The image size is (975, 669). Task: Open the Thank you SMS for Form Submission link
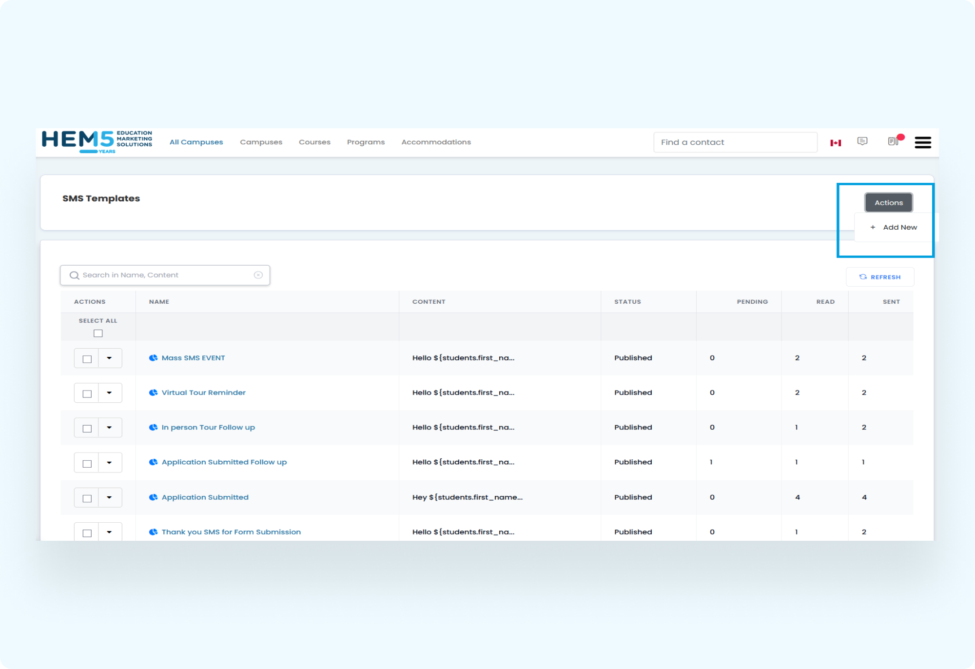[231, 532]
